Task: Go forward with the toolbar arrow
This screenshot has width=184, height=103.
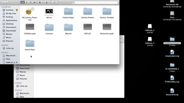Action: click(7, 2)
